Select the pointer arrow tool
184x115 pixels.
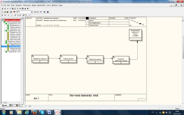pos(2,9)
